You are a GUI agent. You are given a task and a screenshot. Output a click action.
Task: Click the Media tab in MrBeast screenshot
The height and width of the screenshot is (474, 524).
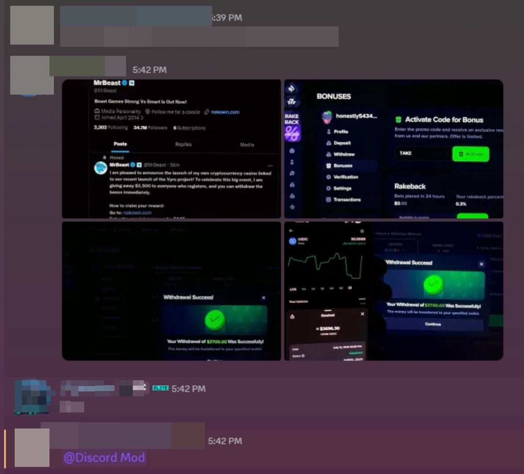click(247, 145)
